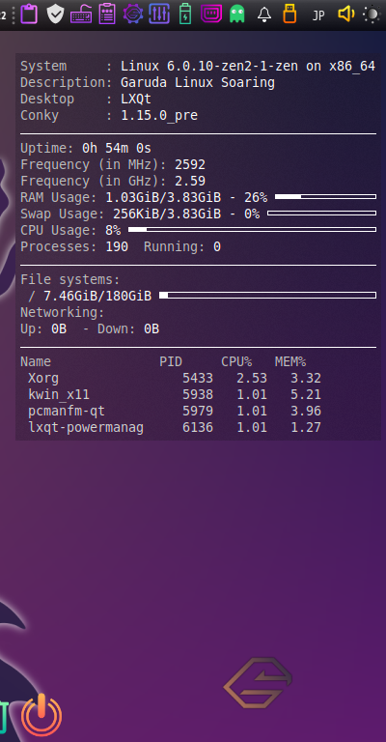Image resolution: width=386 pixels, height=742 pixels.
Task: Click PID '6136' of lxqt-powermanag
Action: pyautogui.click(x=198, y=428)
